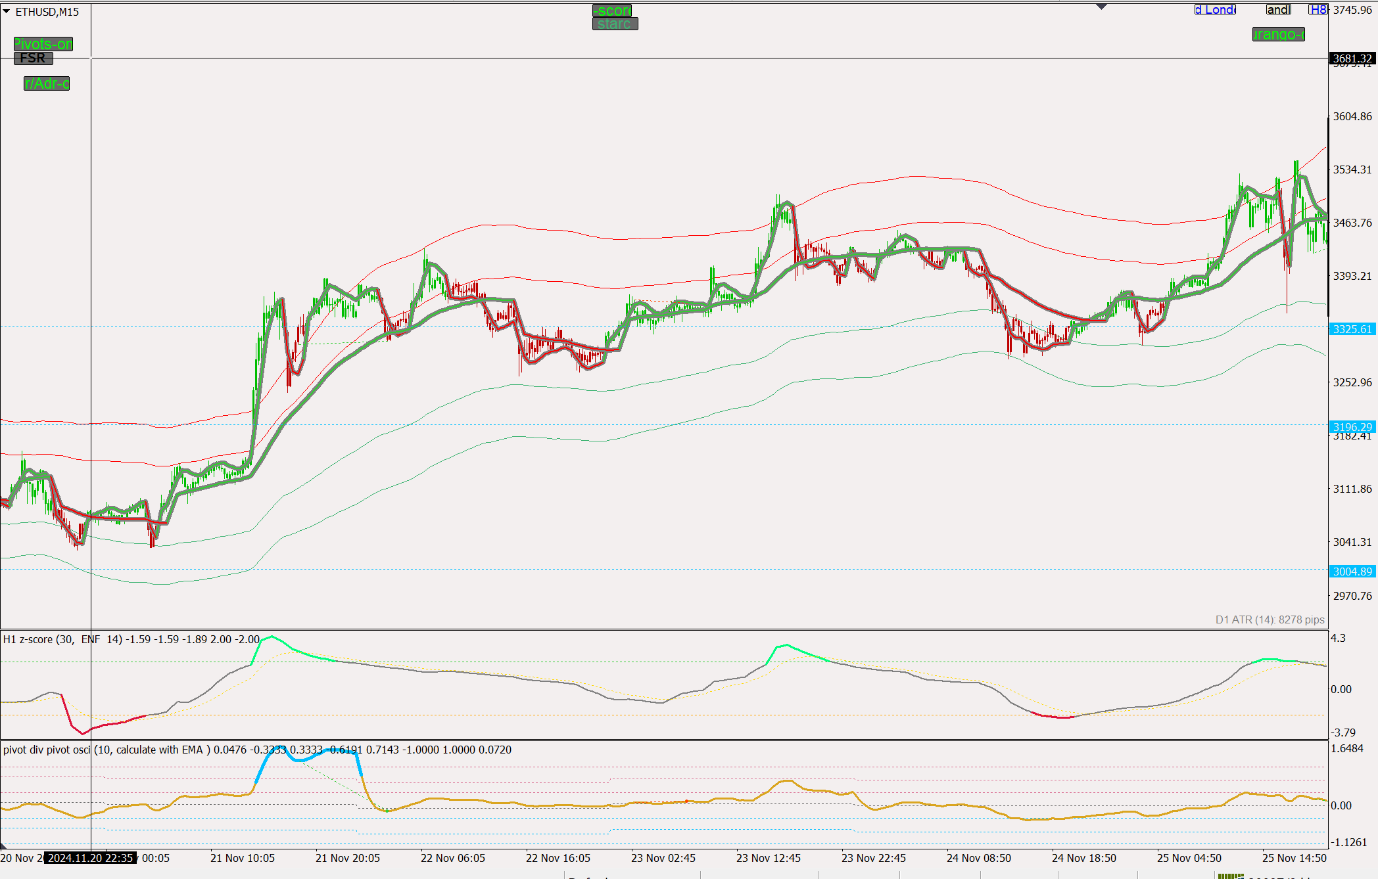This screenshot has width=1378, height=879.
Task: Click the 3004.89 price level tag
Action: [x=1352, y=572]
